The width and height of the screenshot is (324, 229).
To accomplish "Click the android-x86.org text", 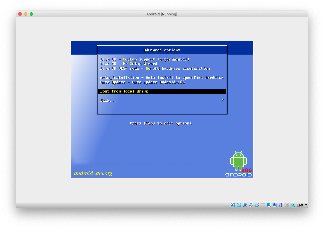I will [93, 173].
